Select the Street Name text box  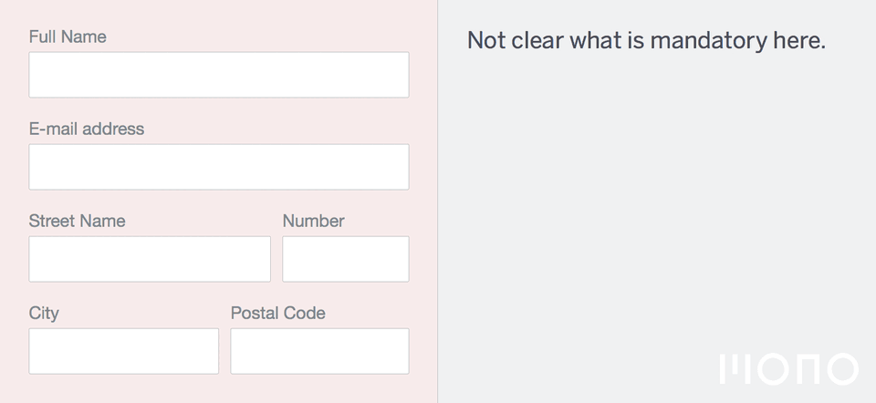click(150, 259)
